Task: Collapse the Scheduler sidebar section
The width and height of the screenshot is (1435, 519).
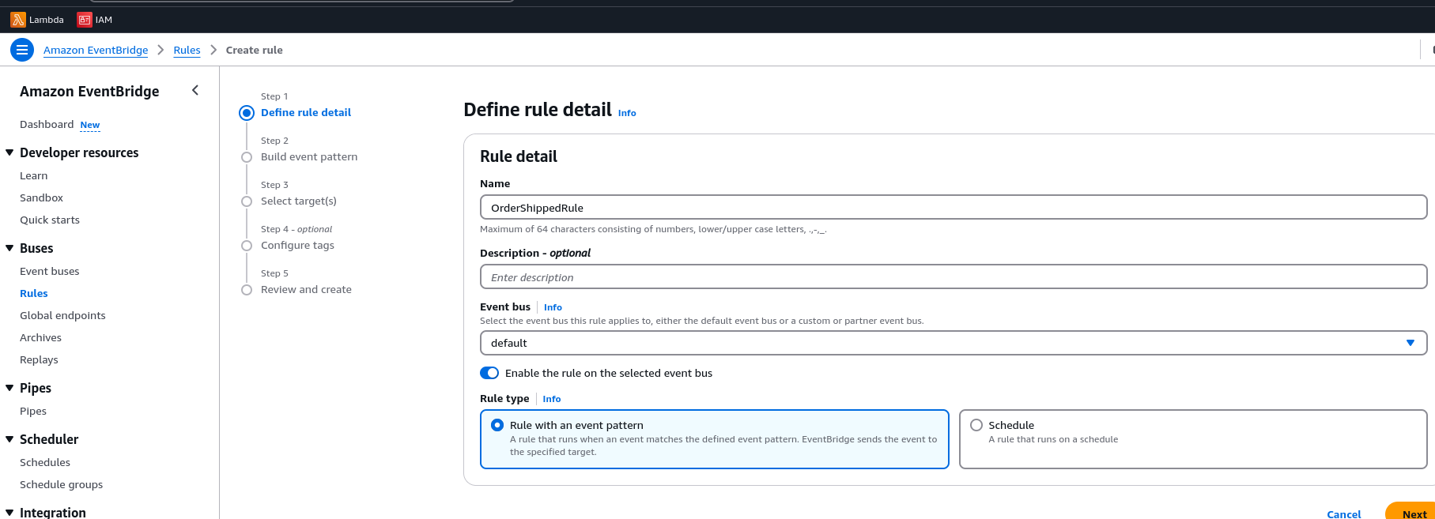Action: (9, 439)
